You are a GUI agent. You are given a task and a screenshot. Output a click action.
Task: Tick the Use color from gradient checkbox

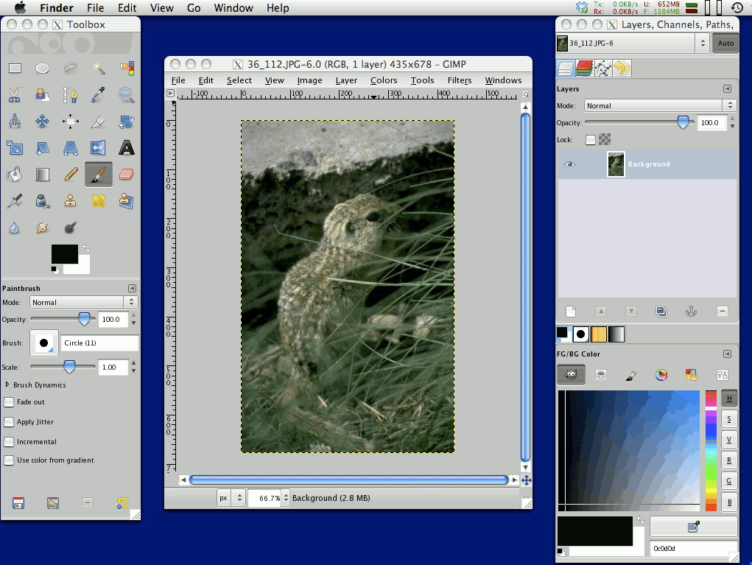coord(10,460)
